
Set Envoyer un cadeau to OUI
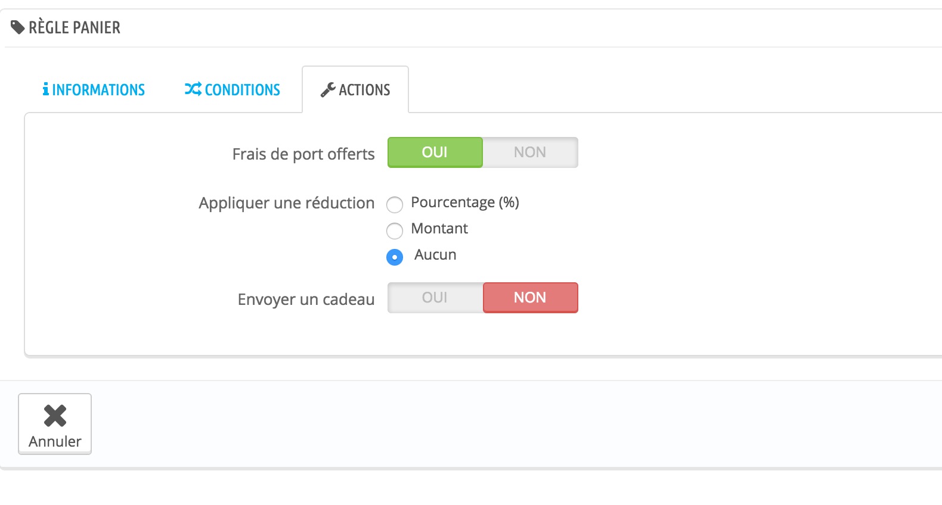pos(435,298)
